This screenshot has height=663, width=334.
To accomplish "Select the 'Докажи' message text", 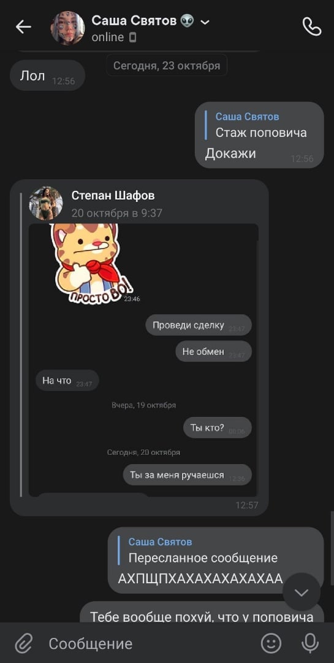I will point(230,153).
